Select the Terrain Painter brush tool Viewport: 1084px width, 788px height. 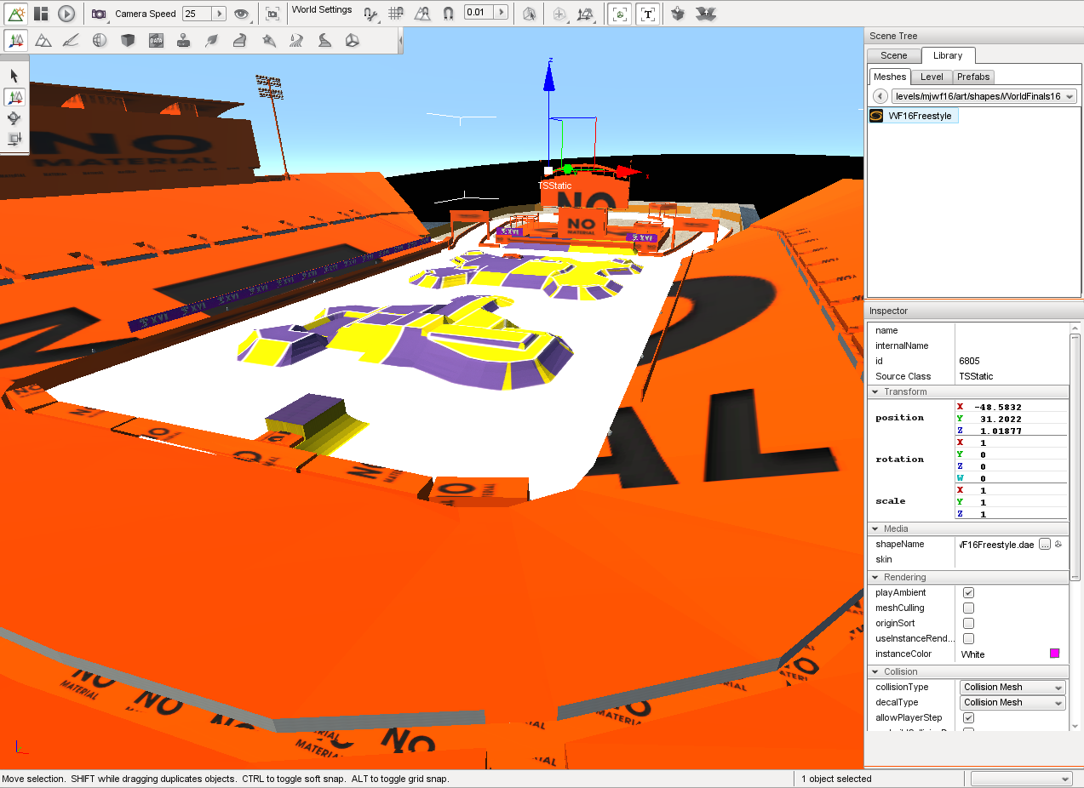click(72, 40)
